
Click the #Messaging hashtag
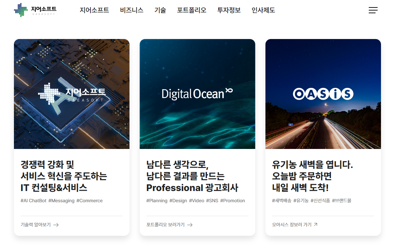coord(61,201)
